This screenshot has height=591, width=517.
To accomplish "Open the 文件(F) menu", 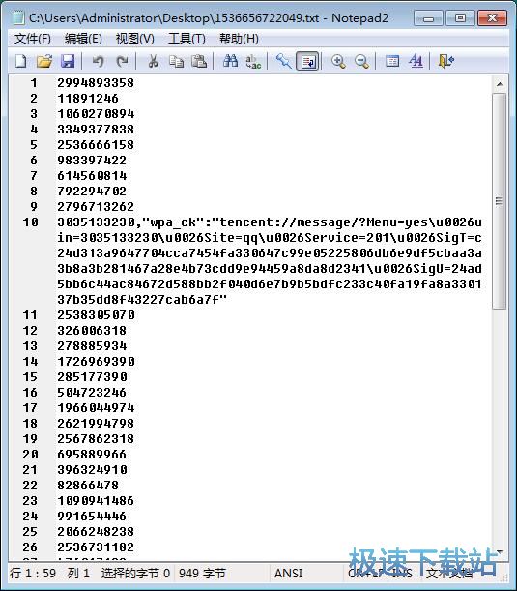I will pyautogui.click(x=33, y=39).
